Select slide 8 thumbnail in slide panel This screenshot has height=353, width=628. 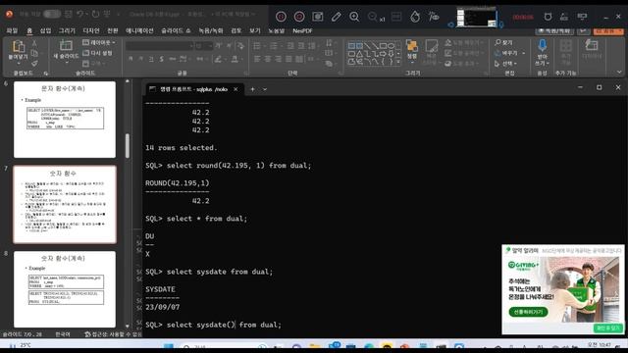65,289
